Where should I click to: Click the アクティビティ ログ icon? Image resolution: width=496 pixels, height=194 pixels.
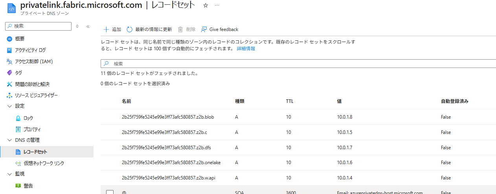pos(9,50)
